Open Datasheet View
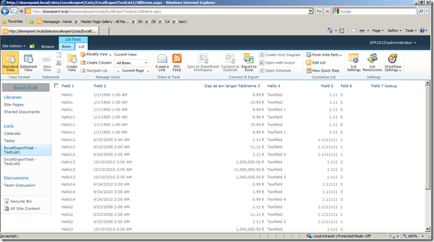Viewport: 434px width, 242px height. pyautogui.click(x=28, y=62)
